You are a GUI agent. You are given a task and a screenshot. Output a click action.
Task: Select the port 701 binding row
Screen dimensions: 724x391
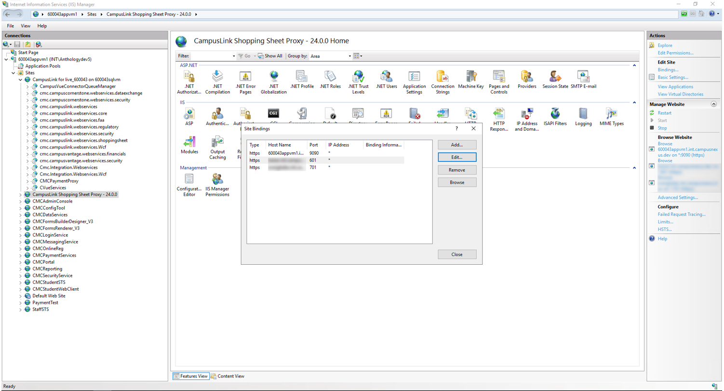(326, 167)
